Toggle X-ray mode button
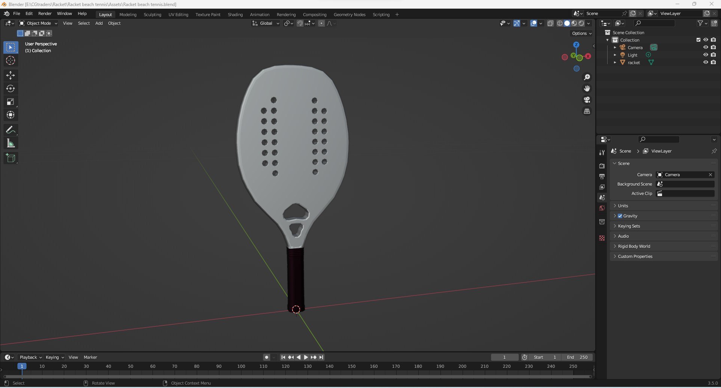 550,23
